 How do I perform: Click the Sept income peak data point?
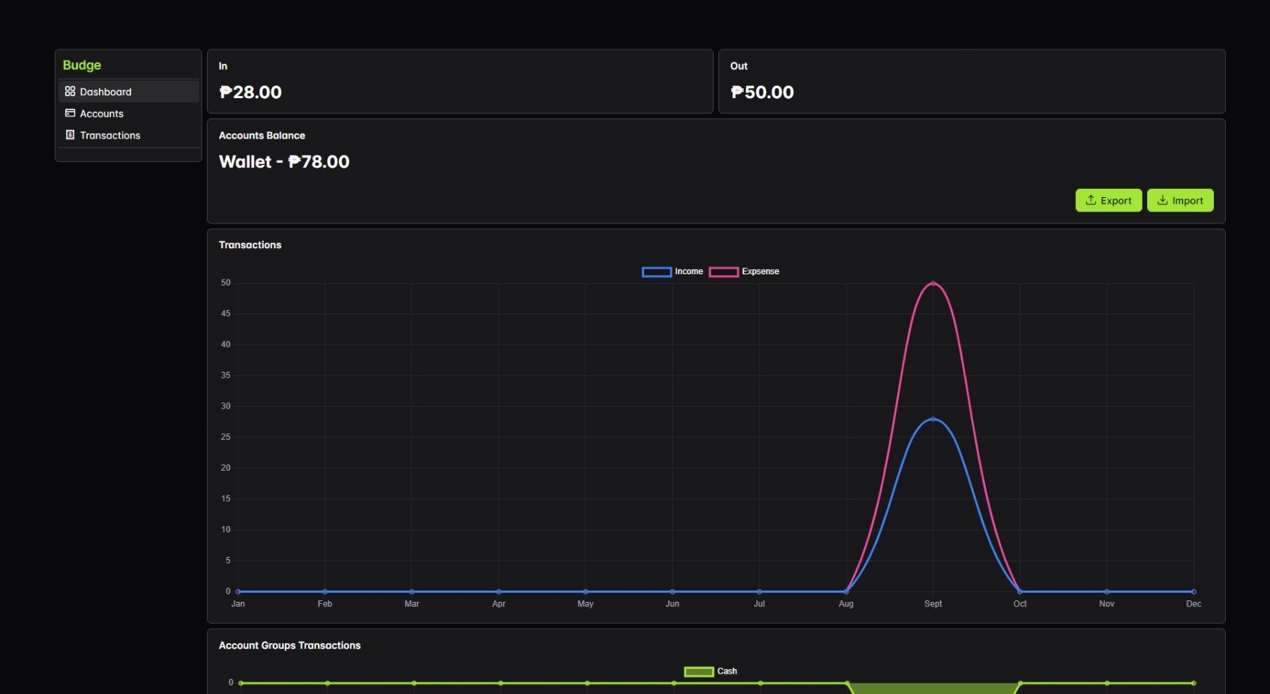tap(933, 419)
